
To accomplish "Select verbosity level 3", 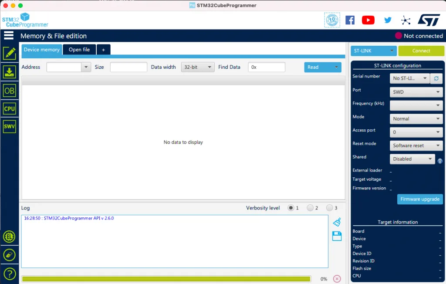I will point(329,208).
